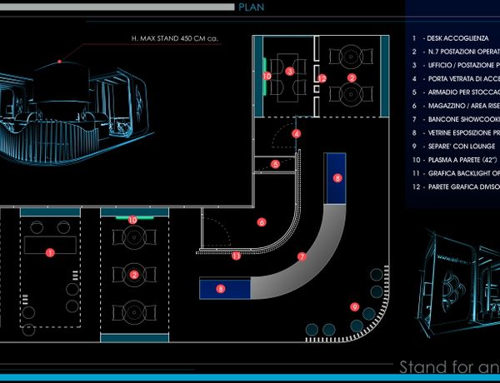Viewport: 500px width, 383px height.
Task: Select the 'PLASMA A PARETE (42")' legend entry
Action: (x=455, y=159)
